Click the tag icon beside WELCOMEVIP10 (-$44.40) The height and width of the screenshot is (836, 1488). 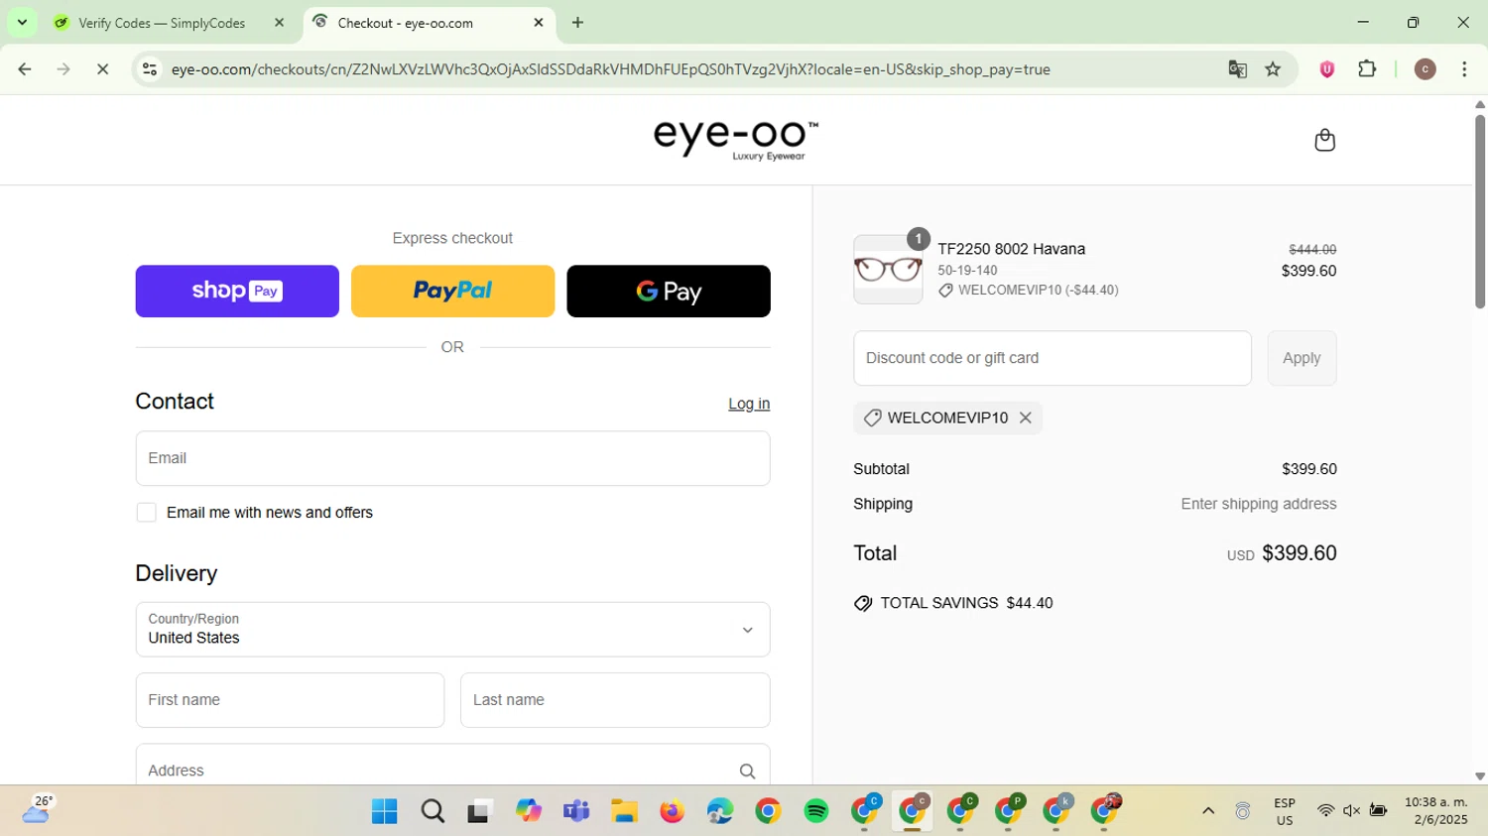click(x=945, y=291)
